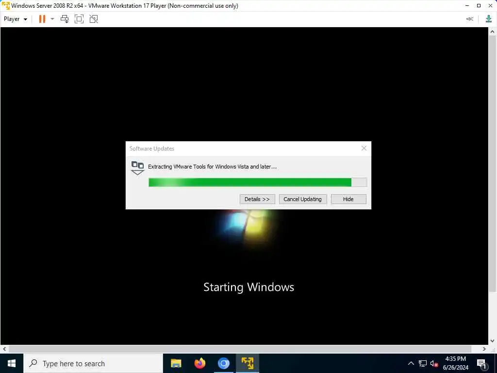Enter full screen mode

click(x=79, y=19)
